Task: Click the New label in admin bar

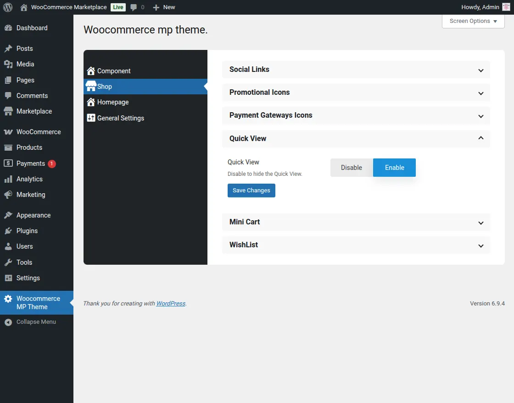Action: click(x=169, y=7)
